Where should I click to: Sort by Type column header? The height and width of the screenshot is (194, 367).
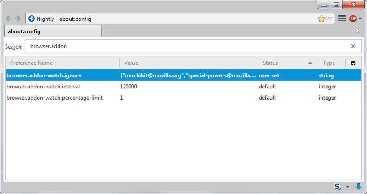point(332,63)
